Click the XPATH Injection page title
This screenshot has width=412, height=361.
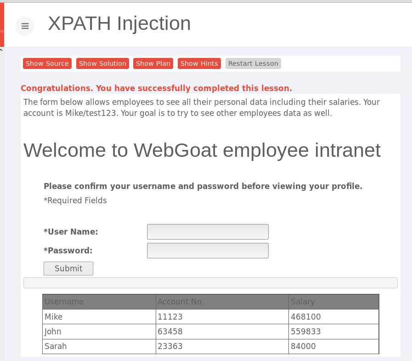(119, 23)
